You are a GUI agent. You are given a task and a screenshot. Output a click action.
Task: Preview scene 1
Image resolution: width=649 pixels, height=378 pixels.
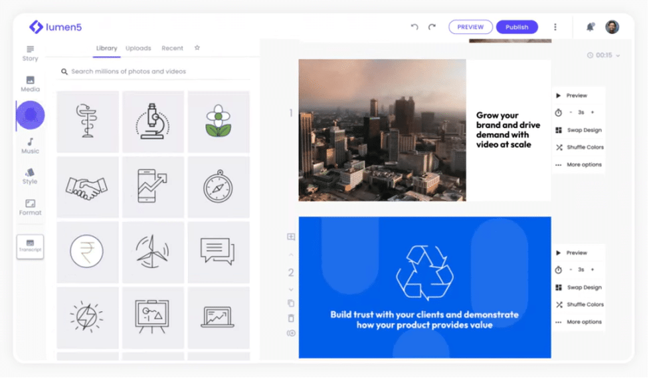coord(573,95)
